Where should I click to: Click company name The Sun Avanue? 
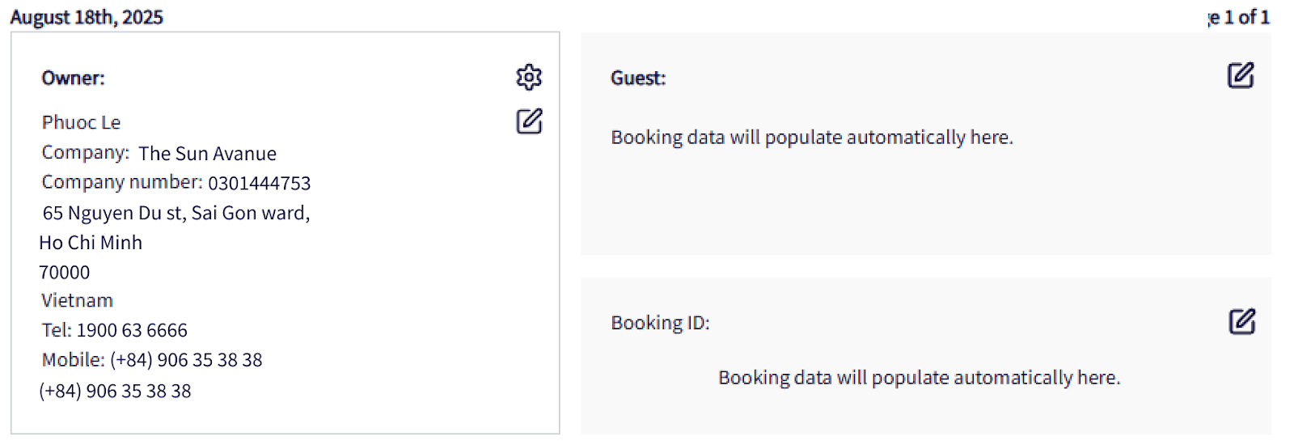pyautogui.click(x=207, y=154)
